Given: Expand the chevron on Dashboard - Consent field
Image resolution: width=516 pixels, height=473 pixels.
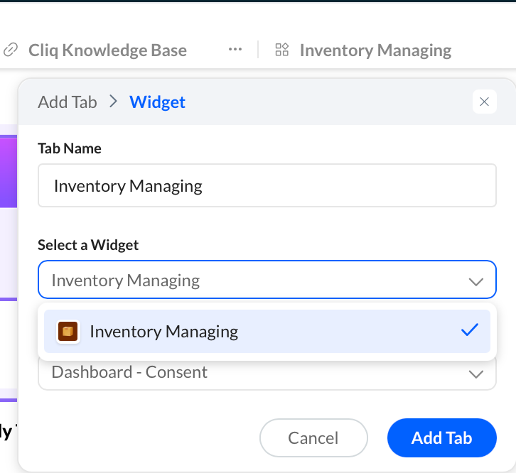Looking at the screenshot, I should tap(476, 374).
